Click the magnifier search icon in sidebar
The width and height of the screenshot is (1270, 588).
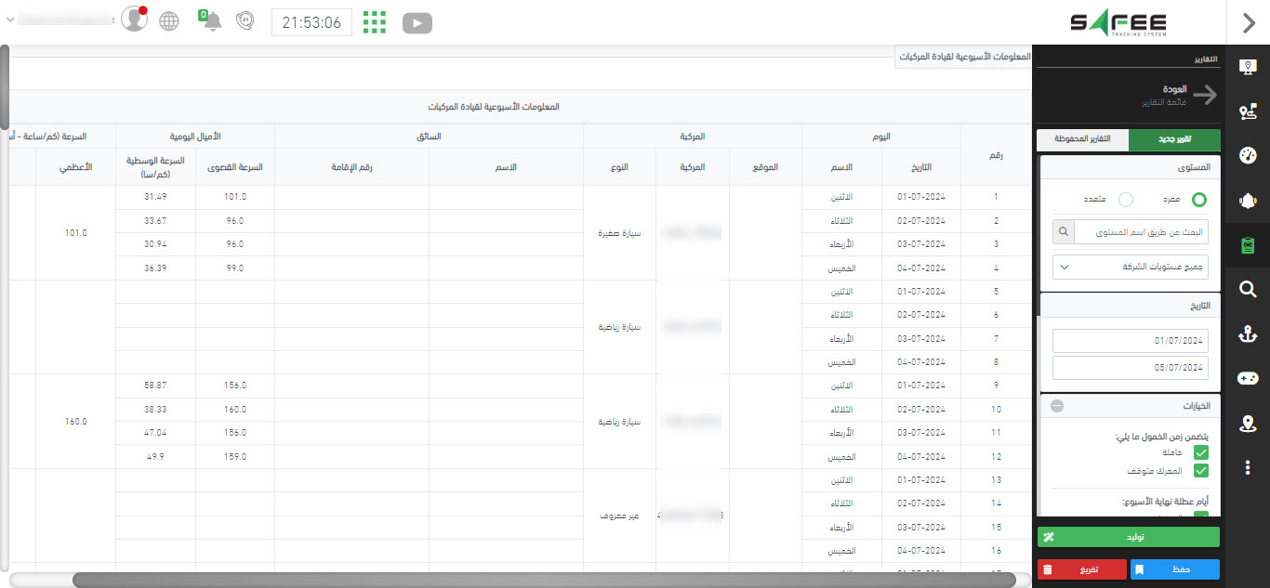pos(1248,290)
